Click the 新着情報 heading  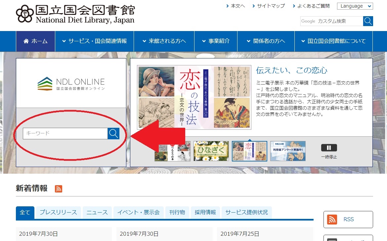point(32,189)
